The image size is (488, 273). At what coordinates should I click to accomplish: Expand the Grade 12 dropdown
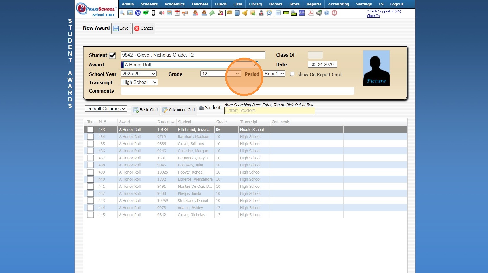coord(221,74)
